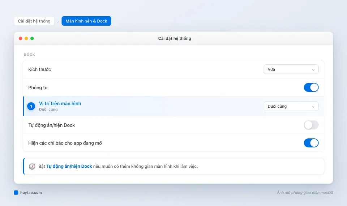Click the compass icon in the tip box
Viewport: 347px width, 206px height.
[x=32, y=166]
